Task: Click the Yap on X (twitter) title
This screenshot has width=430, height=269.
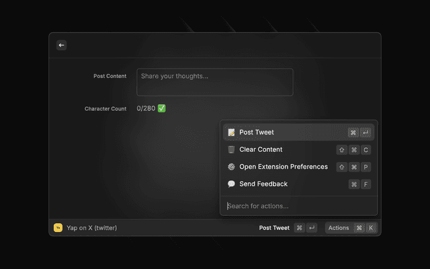Action: click(x=91, y=228)
